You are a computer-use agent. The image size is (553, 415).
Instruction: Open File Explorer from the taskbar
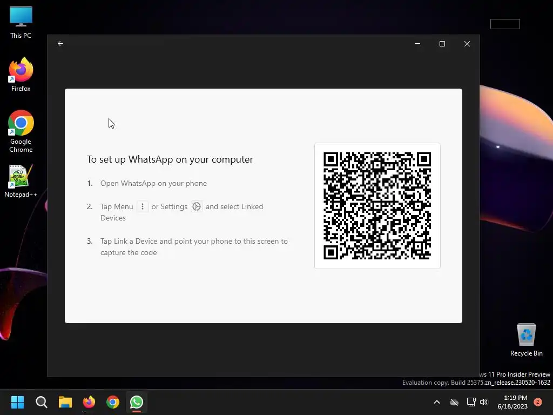pyautogui.click(x=65, y=402)
